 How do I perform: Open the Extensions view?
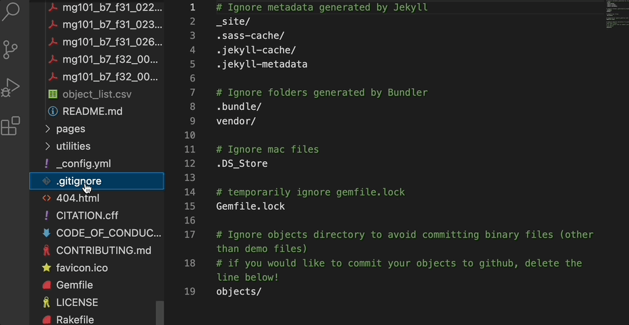tap(11, 126)
